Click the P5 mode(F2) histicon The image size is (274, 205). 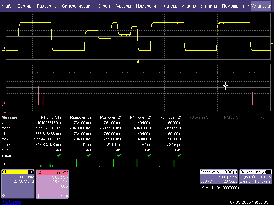tap(167, 163)
